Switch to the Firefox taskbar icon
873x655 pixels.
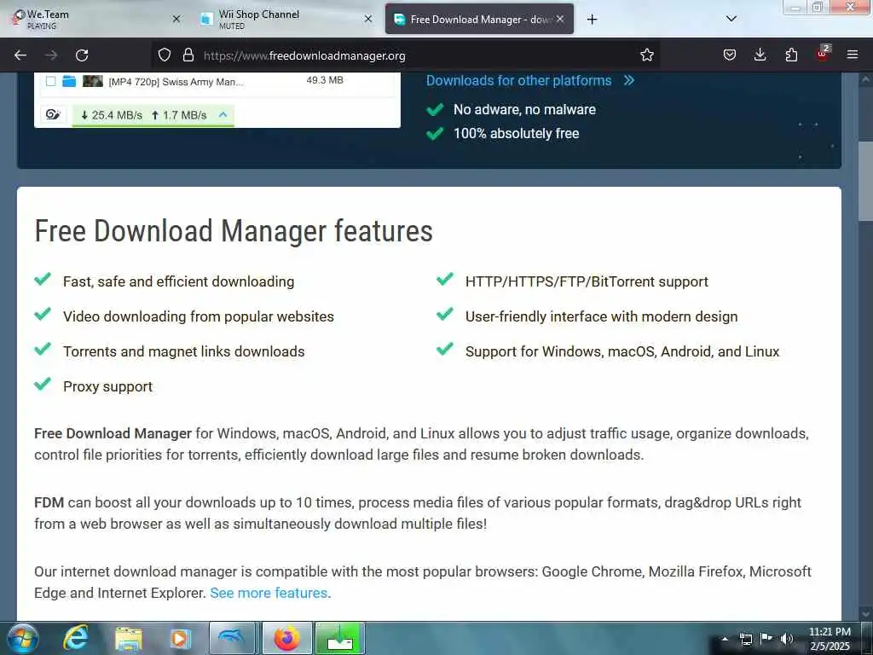point(286,638)
